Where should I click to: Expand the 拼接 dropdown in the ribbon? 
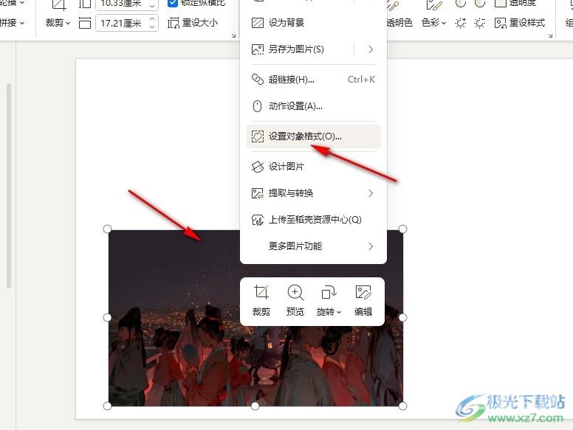(x=12, y=23)
